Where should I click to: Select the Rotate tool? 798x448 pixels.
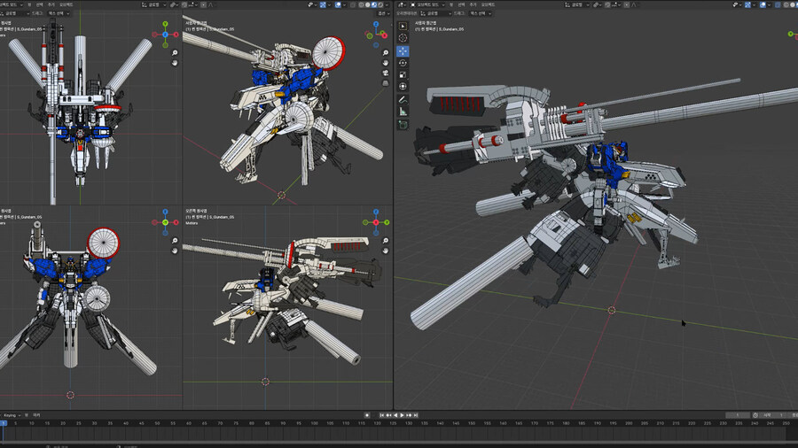[x=403, y=63]
